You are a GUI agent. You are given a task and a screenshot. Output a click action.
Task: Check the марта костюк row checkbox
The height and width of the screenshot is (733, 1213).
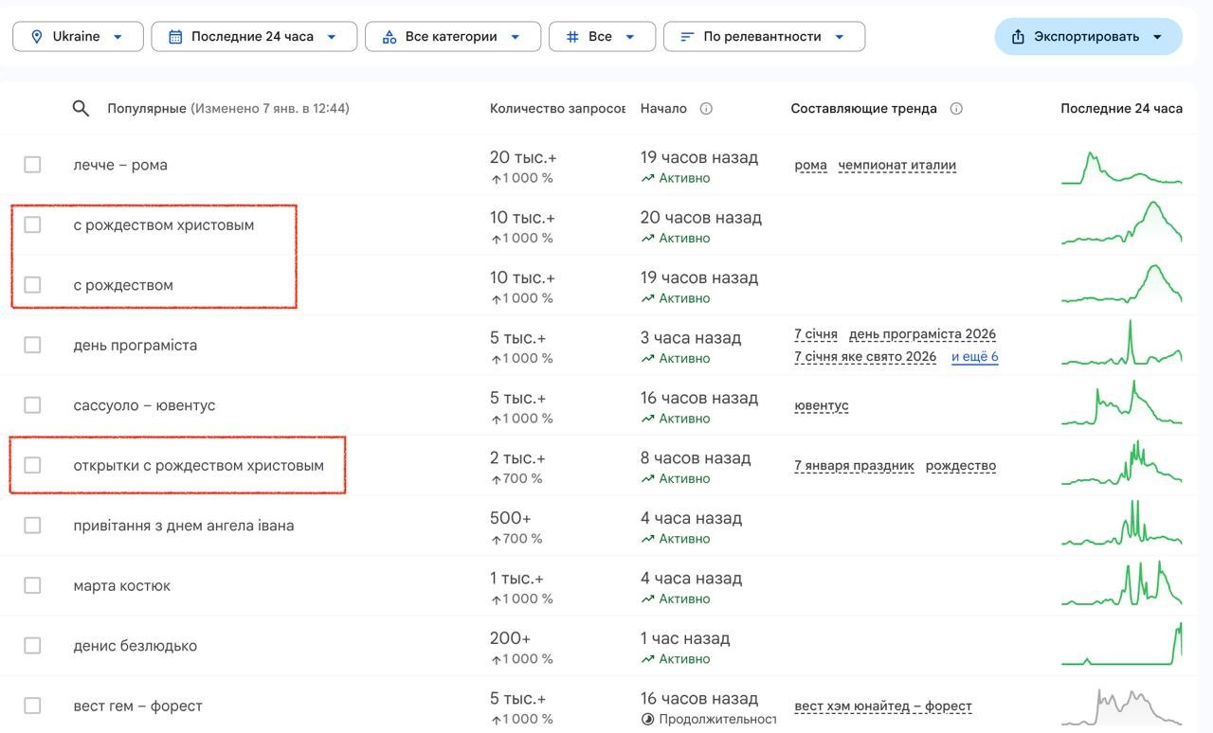[32, 585]
